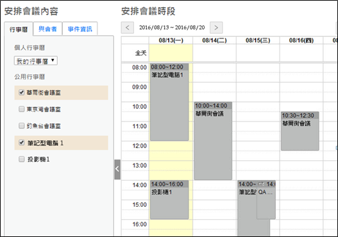Open the 14:00~16:00 投影機1 event
338x237 pixels.
pos(169,200)
